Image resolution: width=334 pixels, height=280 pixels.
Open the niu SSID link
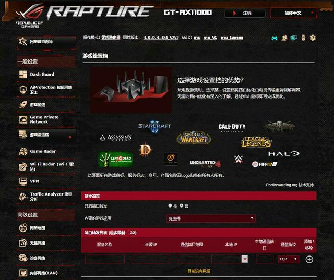pos(197,38)
